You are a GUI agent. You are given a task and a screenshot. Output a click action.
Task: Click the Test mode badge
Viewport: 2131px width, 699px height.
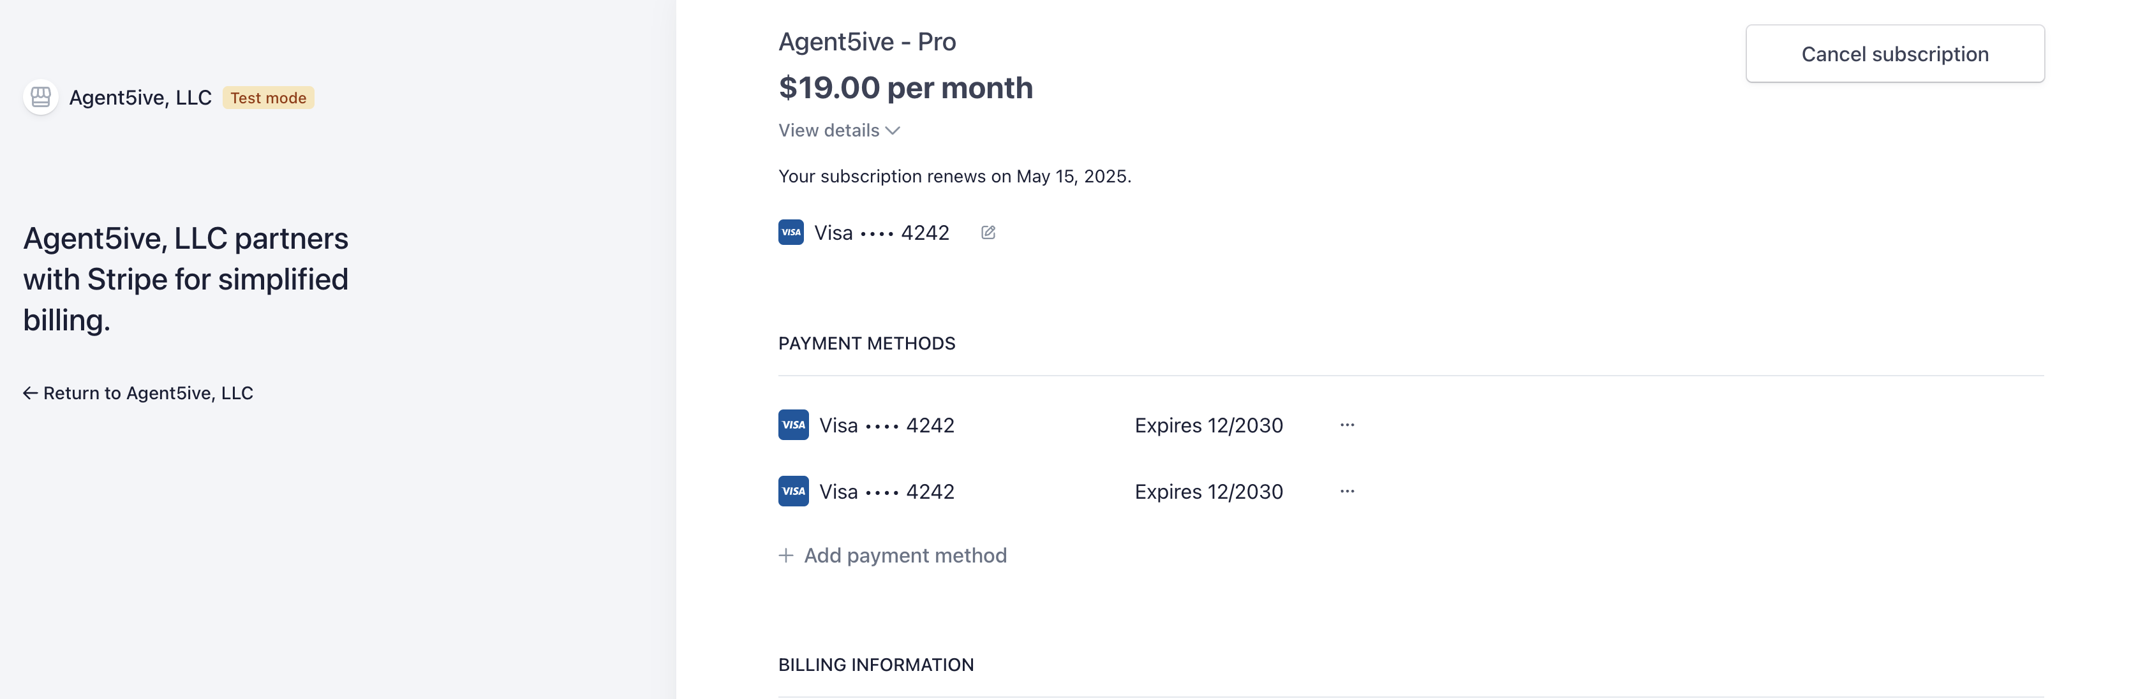click(x=268, y=98)
